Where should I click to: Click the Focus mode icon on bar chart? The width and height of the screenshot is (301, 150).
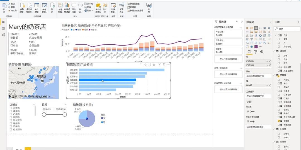pyautogui.click(x=164, y=64)
